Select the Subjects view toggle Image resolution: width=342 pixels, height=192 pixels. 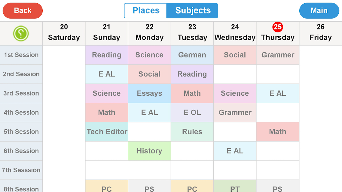(x=192, y=10)
